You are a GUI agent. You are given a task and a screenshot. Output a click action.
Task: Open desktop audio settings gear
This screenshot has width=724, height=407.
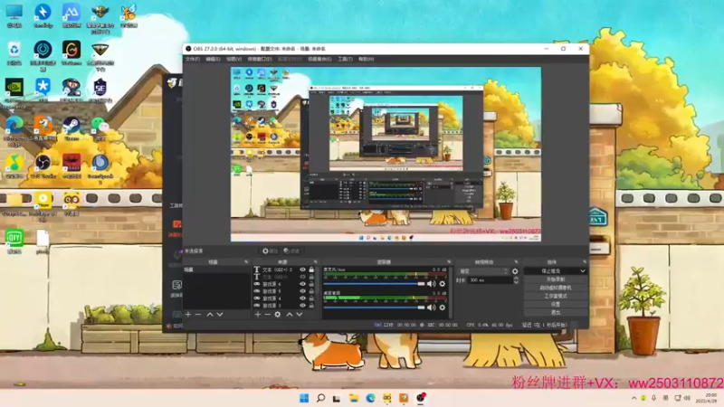click(x=443, y=308)
